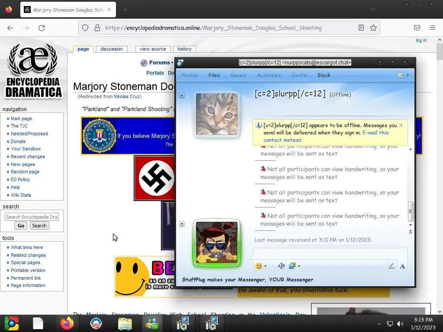This screenshot has height=332, width=443.
Task: Open the history tab on wiki page
Action: click(x=184, y=49)
